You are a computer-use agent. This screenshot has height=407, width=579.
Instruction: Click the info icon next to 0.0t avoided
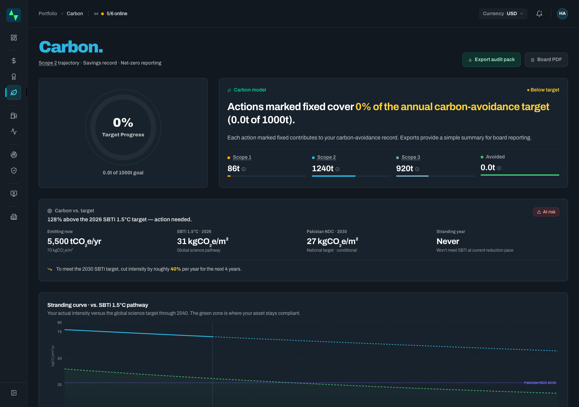(499, 168)
